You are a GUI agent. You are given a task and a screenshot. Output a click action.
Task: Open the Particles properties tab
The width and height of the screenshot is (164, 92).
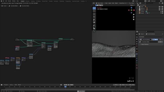click(x=137, y=56)
